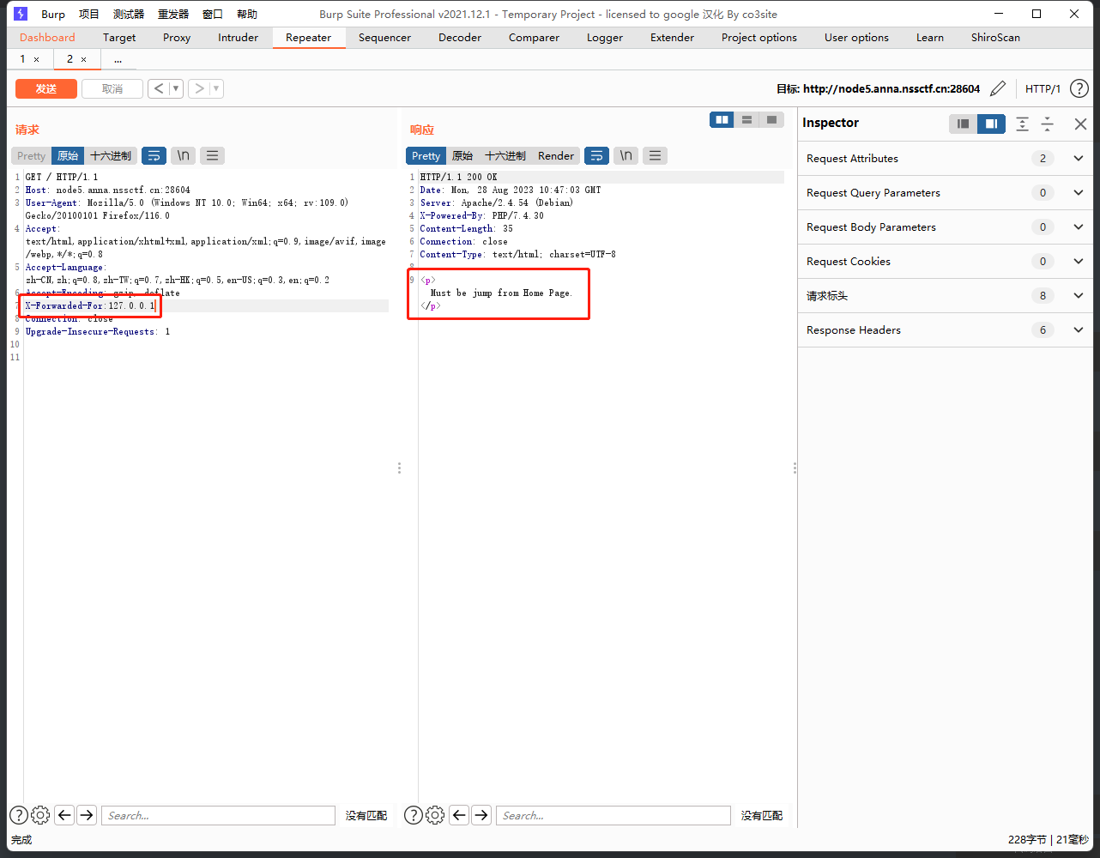1100x858 pixels.
Task: Go to previous request search match
Action: pos(64,815)
